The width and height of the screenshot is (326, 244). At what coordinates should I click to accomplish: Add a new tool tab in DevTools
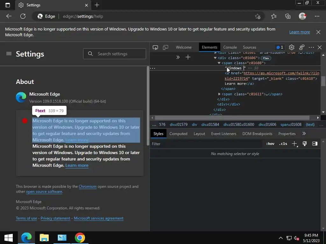tap(188, 57)
